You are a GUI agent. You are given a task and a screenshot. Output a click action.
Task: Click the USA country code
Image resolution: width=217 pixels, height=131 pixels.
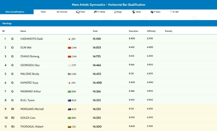click(x=74, y=74)
